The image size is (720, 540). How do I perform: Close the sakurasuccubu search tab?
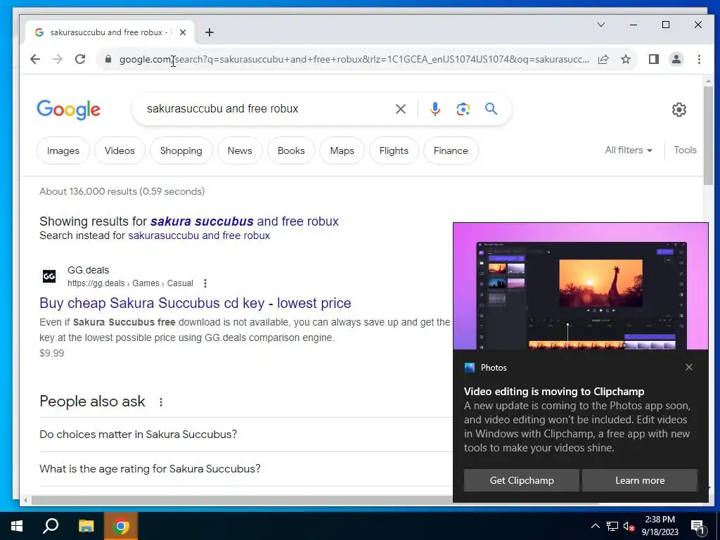tap(183, 32)
